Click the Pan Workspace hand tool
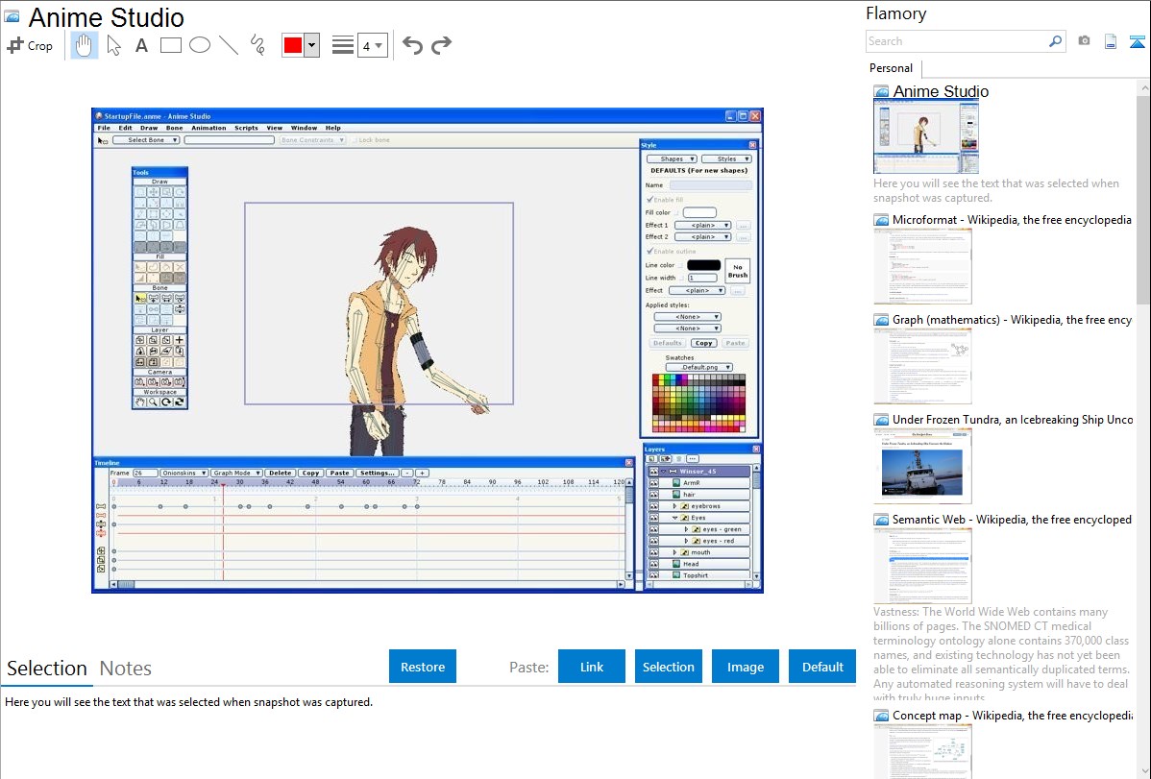The height and width of the screenshot is (779, 1151). pos(139,402)
